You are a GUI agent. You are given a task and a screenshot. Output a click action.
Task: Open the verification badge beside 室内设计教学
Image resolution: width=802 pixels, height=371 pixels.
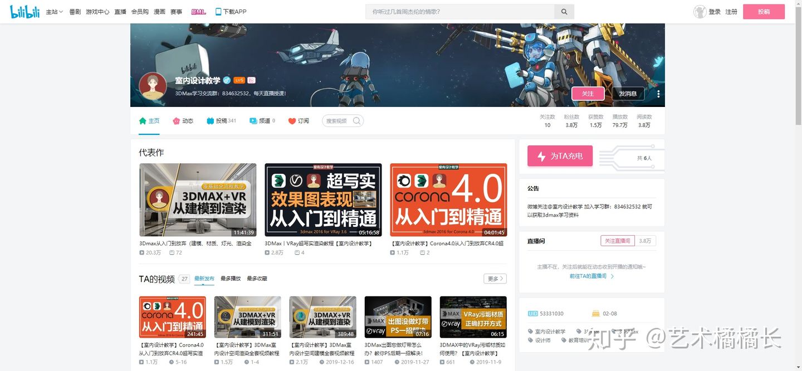[227, 81]
